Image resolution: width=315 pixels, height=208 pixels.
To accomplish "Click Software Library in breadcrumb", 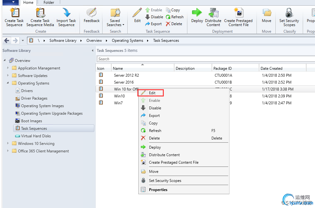I will point(63,41).
